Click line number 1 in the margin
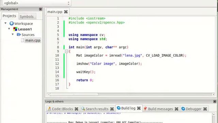218x123 pixels. coord(58,18)
